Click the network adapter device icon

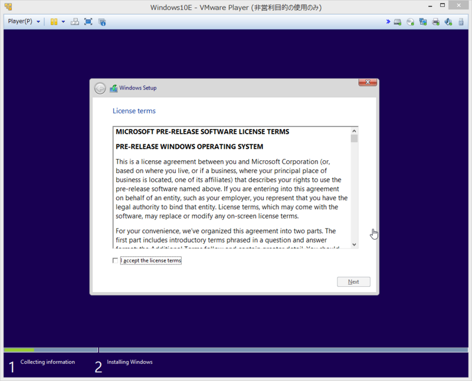pyautogui.click(x=423, y=22)
